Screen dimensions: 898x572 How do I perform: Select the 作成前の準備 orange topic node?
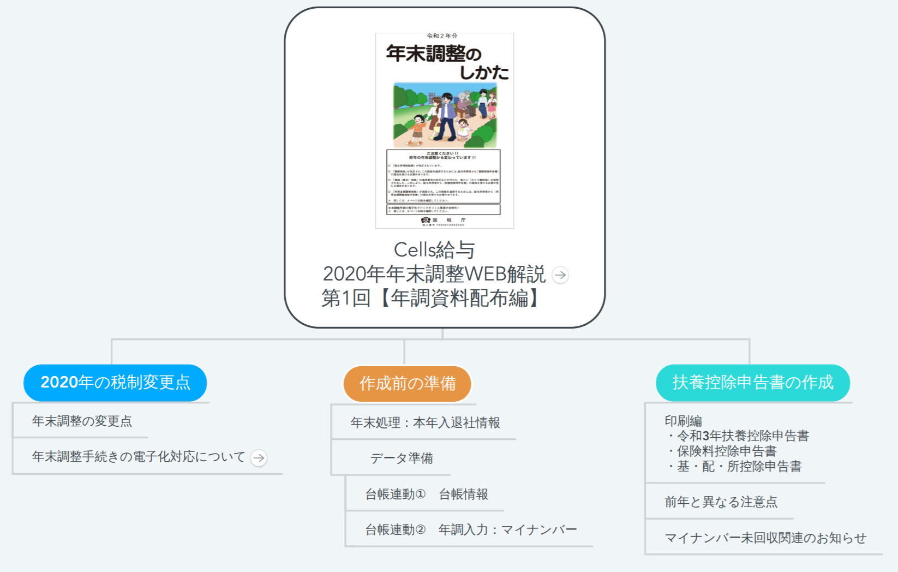(x=408, y=384)
